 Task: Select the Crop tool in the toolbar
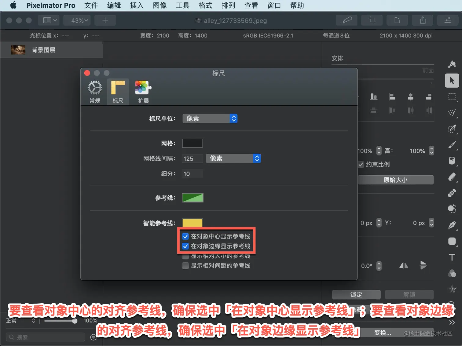coord(372,20)
